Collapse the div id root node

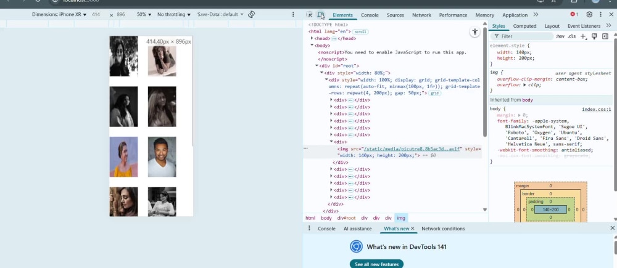(x=317, y=66)
